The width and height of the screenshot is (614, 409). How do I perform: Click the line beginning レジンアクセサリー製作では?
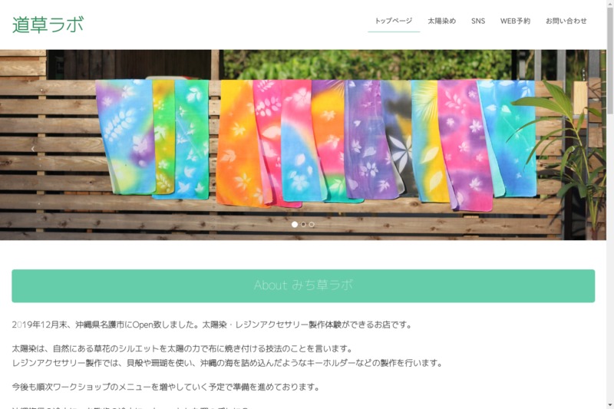tap(227, 363)
